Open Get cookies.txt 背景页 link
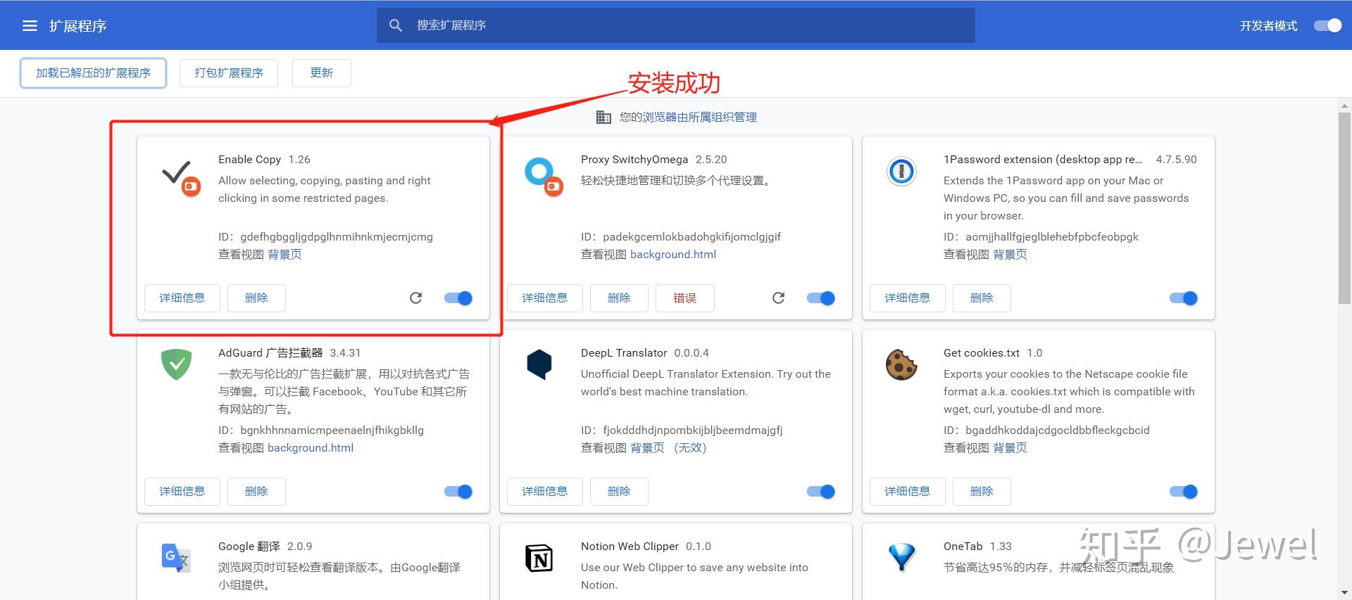Viewport: 1352px width, 600px height. point(1010,448)
